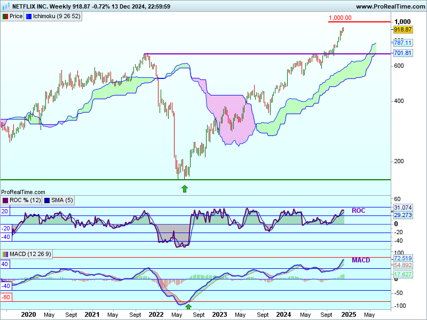Click the 787.11 Ichimoku value label
Screen dimensions: 427x320
pos(402,43)
